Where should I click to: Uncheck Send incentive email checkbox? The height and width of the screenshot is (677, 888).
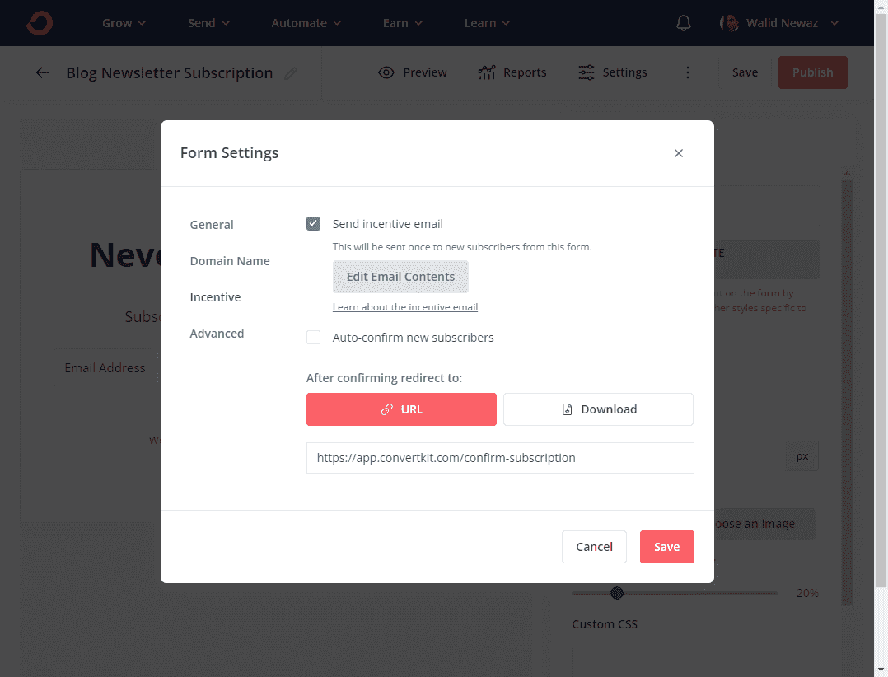pyautogui.click(x=313, y=224)
